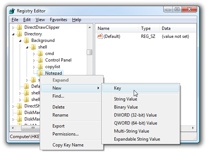The image size is (207, 153).
Task: Click the tree vertical scrollbar thumb
Action: (90, 52)
